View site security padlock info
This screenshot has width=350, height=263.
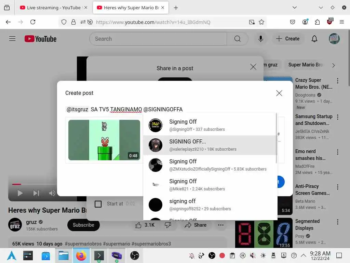click(x=73, y=22)
